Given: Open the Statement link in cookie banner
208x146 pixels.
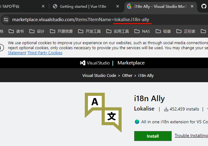Looking at the screenshot, I should (x=17, y=53).
